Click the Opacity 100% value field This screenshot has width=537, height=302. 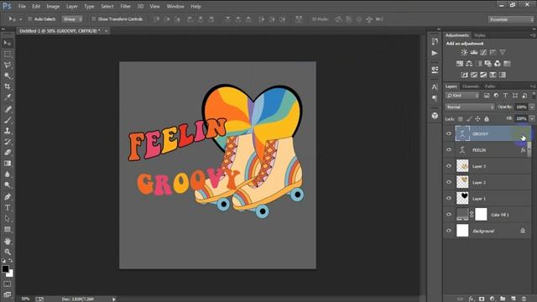coord(521,107)
